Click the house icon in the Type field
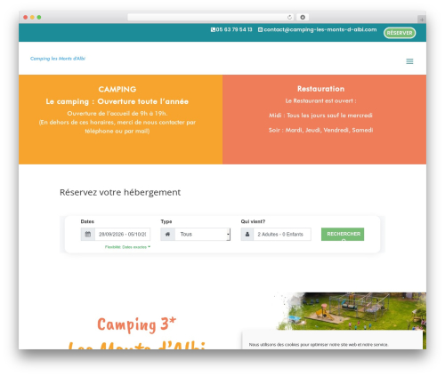445x376 pixels. (167, 234)
